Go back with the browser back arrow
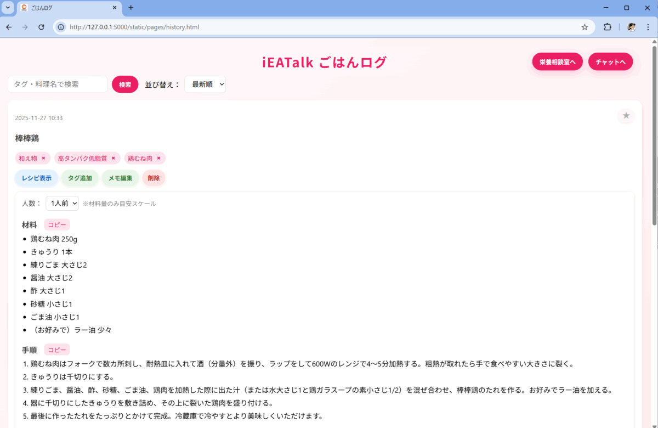Image resolution: width=658 pixels, height=428 pixels. tap(9, 27)
